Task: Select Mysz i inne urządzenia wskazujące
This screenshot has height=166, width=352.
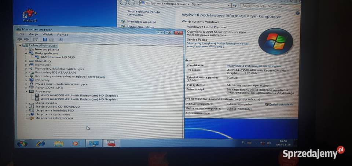Action: pyautogui.click(x=61, y=84)
